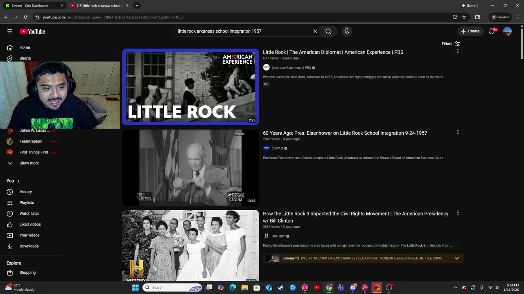Play the Little Rock 9 students thumbnail
This screenshot has height=294, width=524.
click(190, 245)
